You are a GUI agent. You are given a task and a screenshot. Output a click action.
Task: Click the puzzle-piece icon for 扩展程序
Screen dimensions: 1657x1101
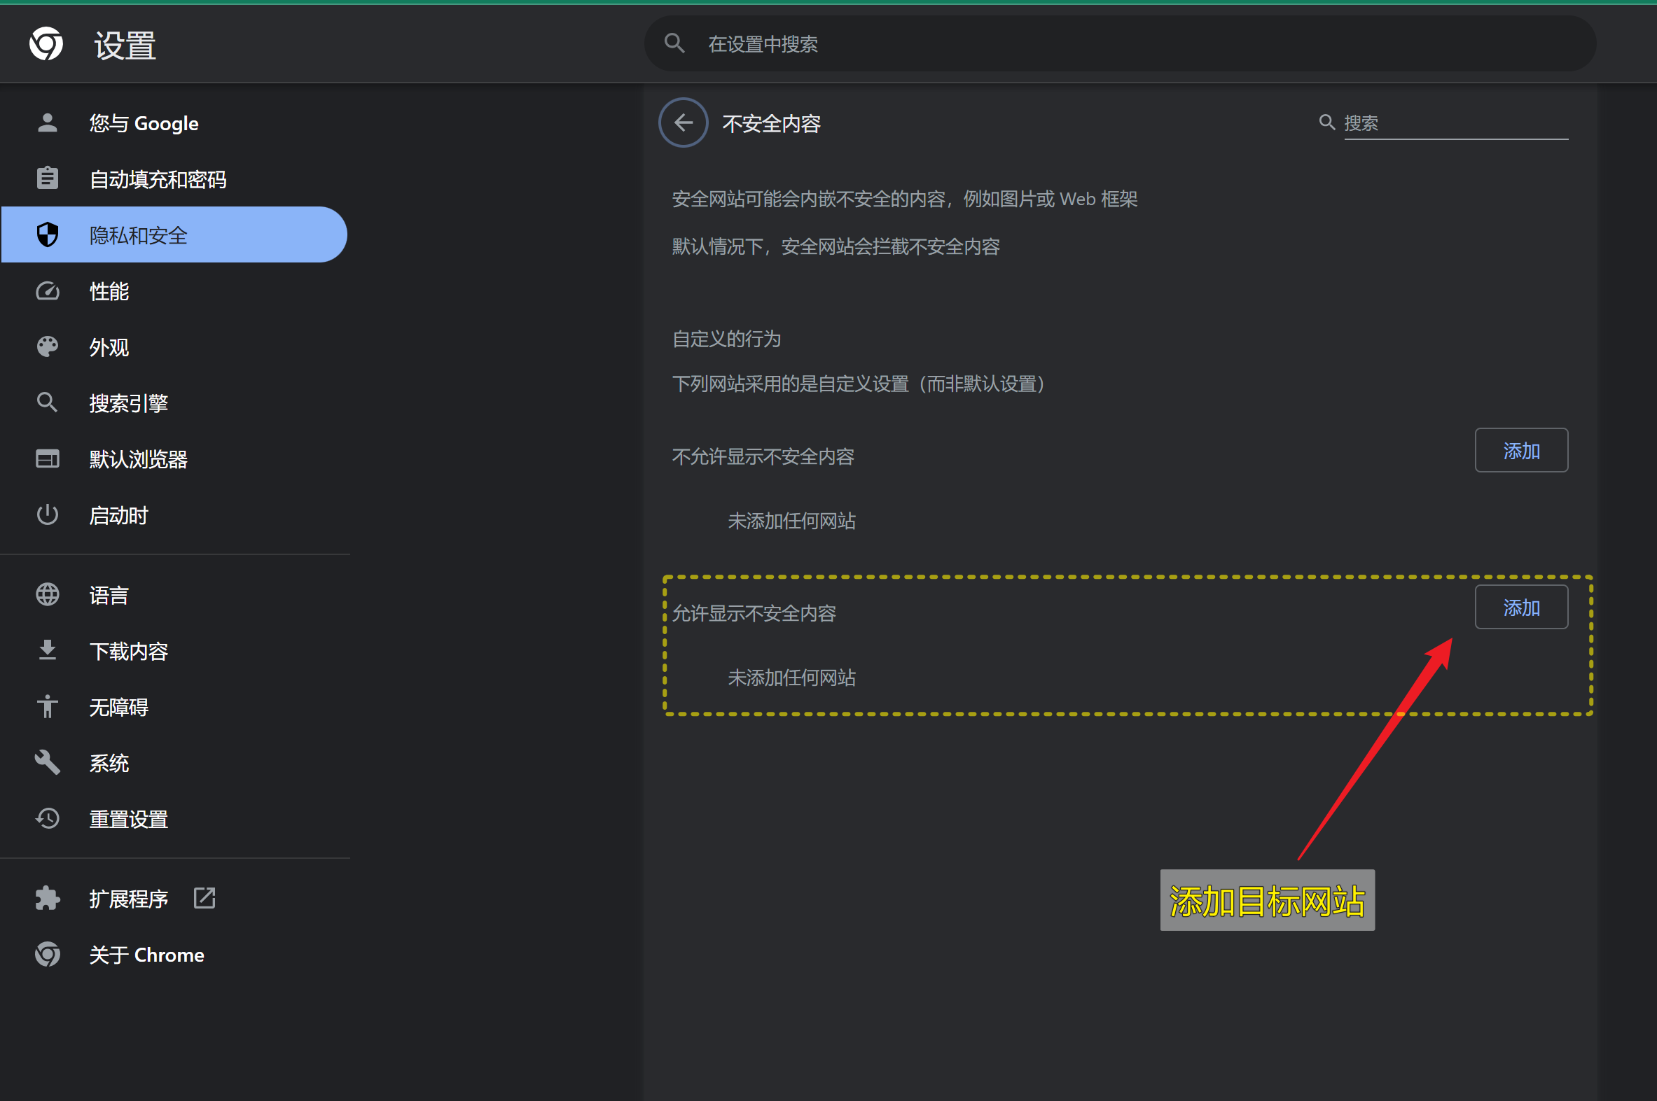click(x=47, y=898)
